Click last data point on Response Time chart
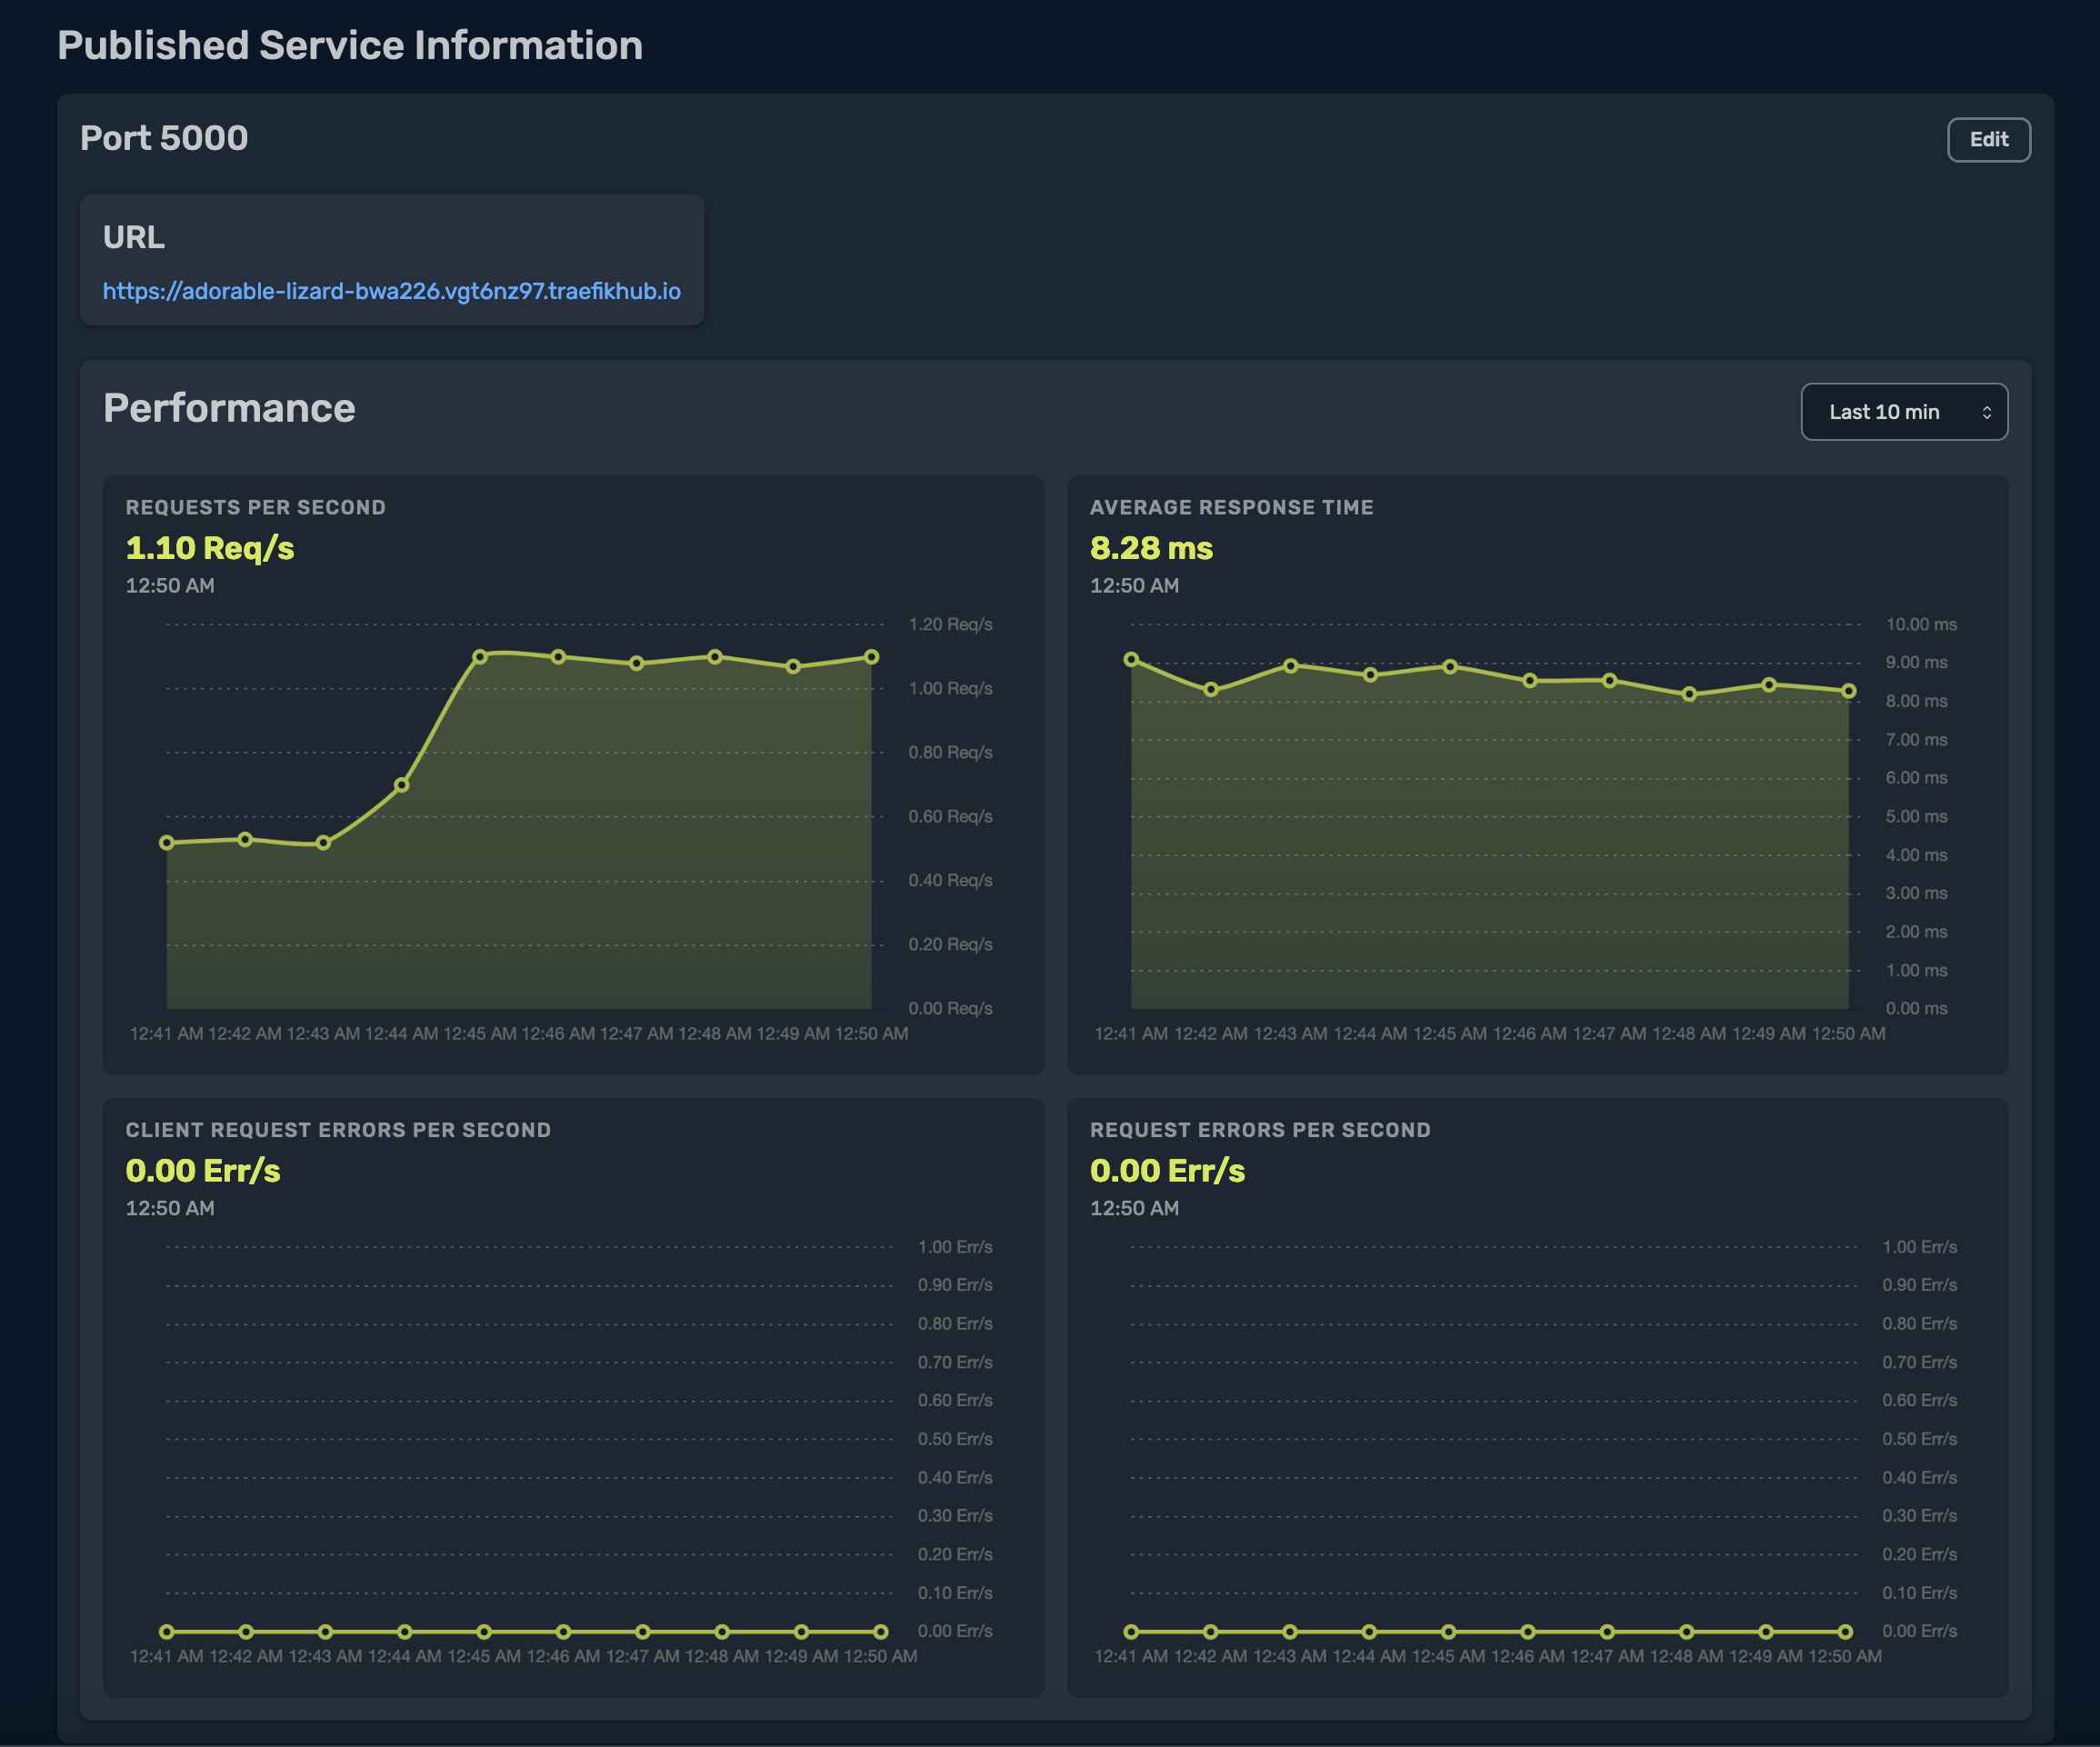 tap(1849, 691)
